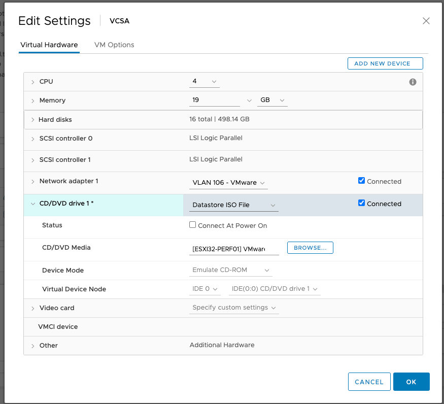Viewport: 444px width, 404px height.
Task: Enable Connect At Power On checkbox
Action: tap(193, 225)
